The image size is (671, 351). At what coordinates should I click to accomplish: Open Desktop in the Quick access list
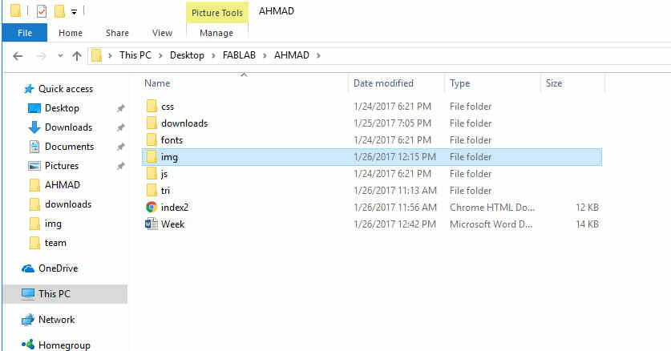pos(62,108)
